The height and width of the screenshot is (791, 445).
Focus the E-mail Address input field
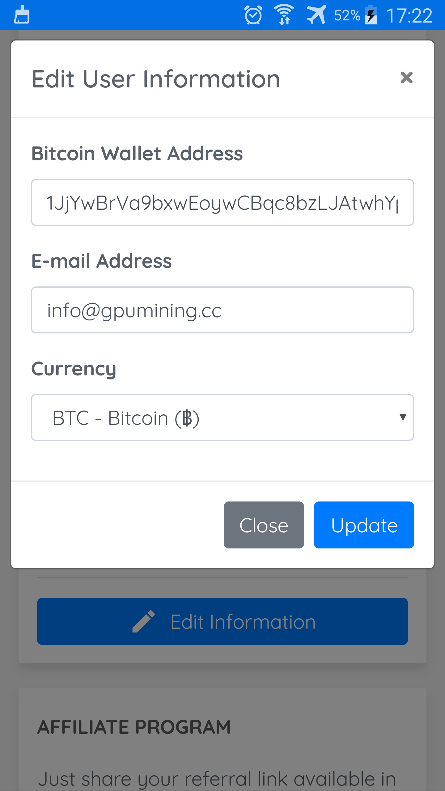click(x=222, y=310)
